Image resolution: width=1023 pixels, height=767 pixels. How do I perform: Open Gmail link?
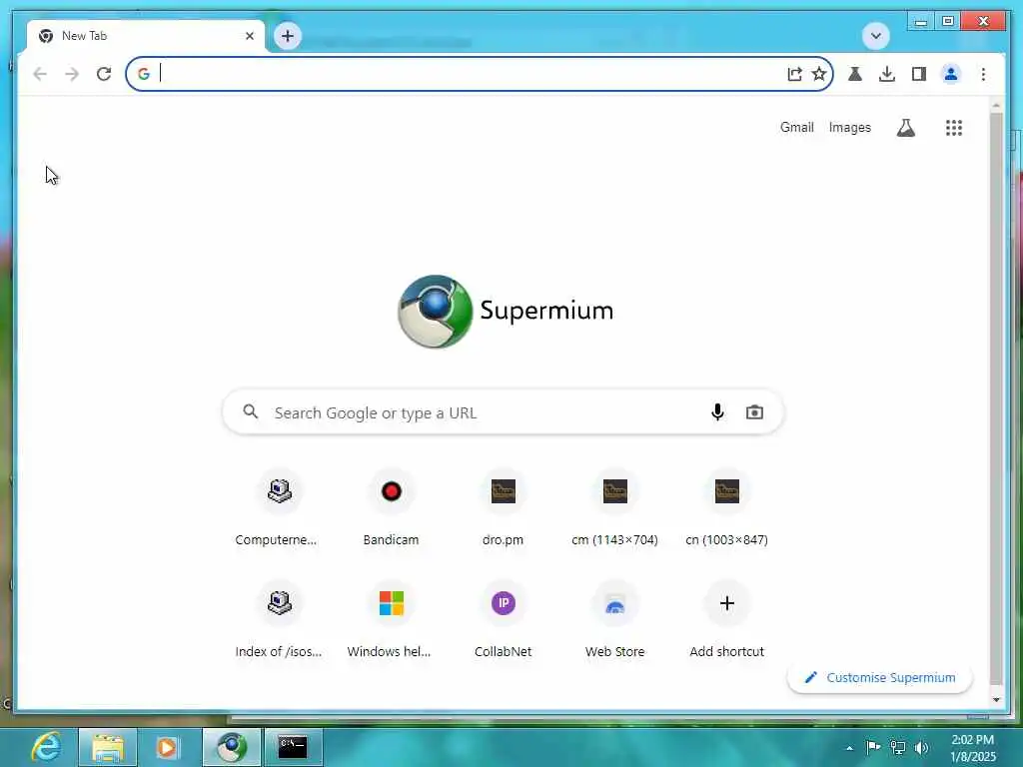click(796, 127)
